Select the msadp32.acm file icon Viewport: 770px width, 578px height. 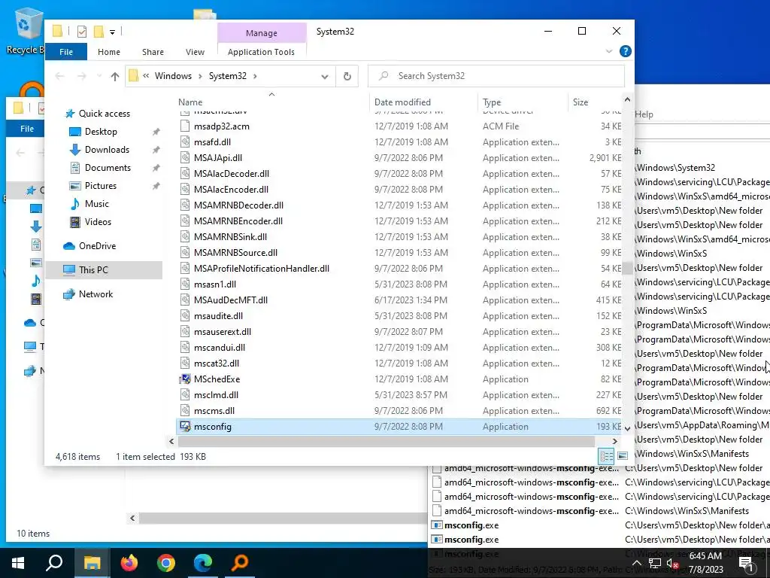[x=185, y=126]
